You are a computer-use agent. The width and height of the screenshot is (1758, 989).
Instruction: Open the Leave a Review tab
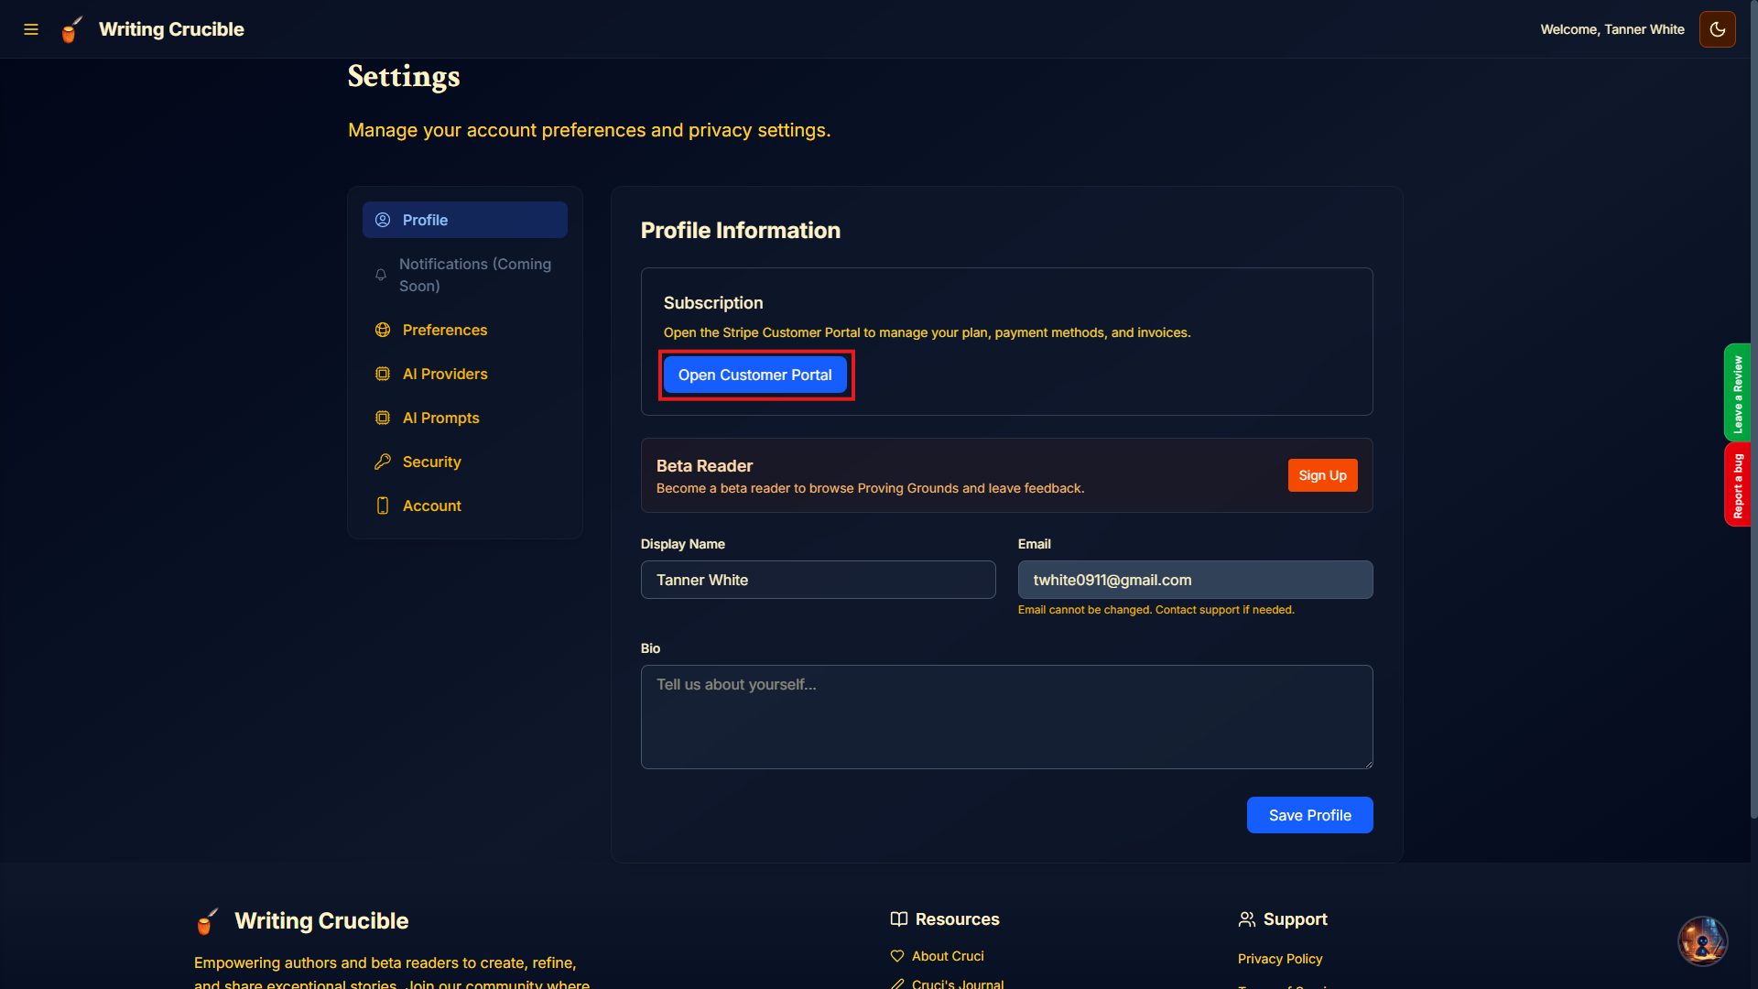[1737, 394]
